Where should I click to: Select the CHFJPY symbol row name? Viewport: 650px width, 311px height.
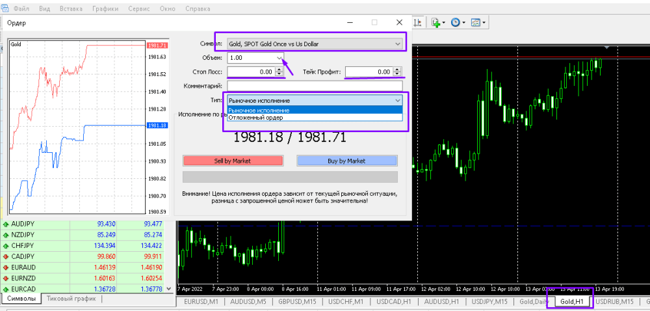[x=22, y=245]
